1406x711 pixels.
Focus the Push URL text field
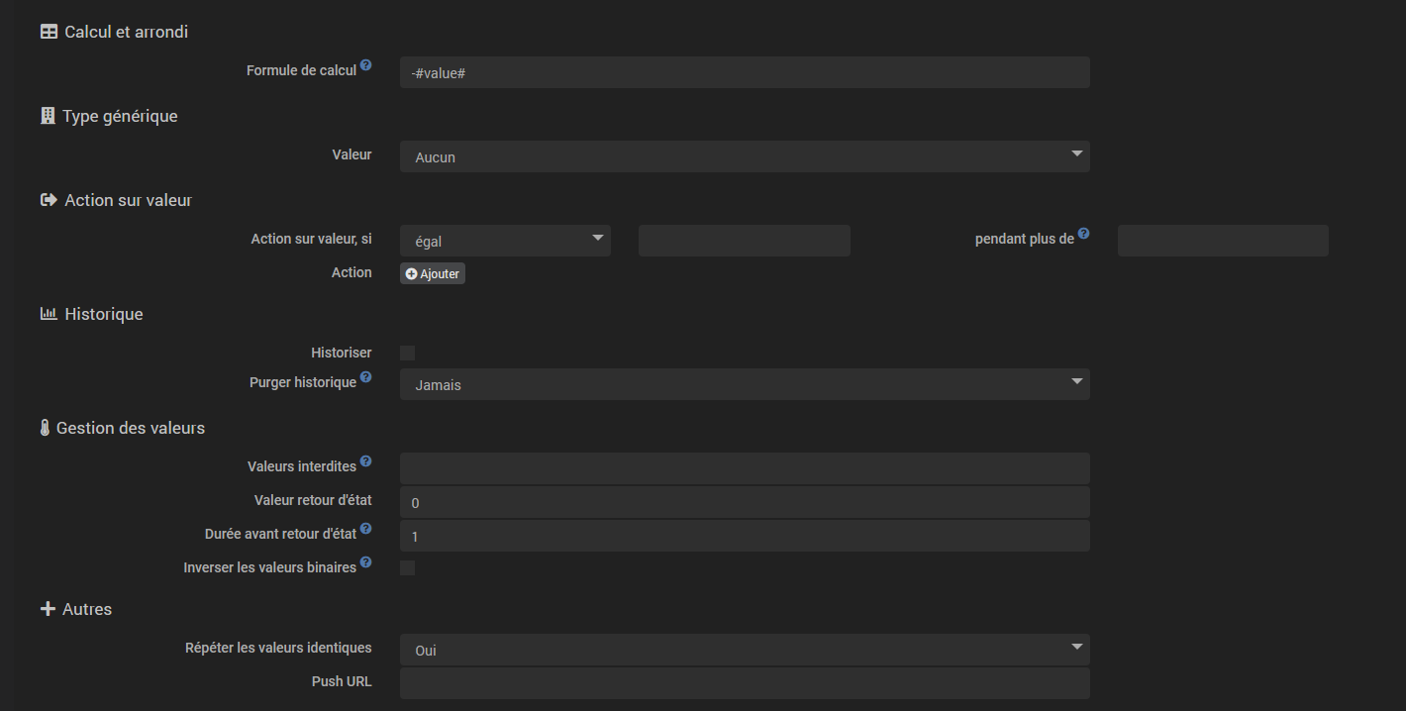coord(745,683)
